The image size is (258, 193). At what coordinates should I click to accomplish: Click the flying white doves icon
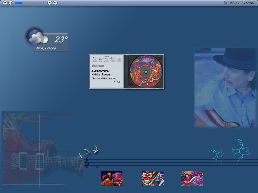coord(88,152)
